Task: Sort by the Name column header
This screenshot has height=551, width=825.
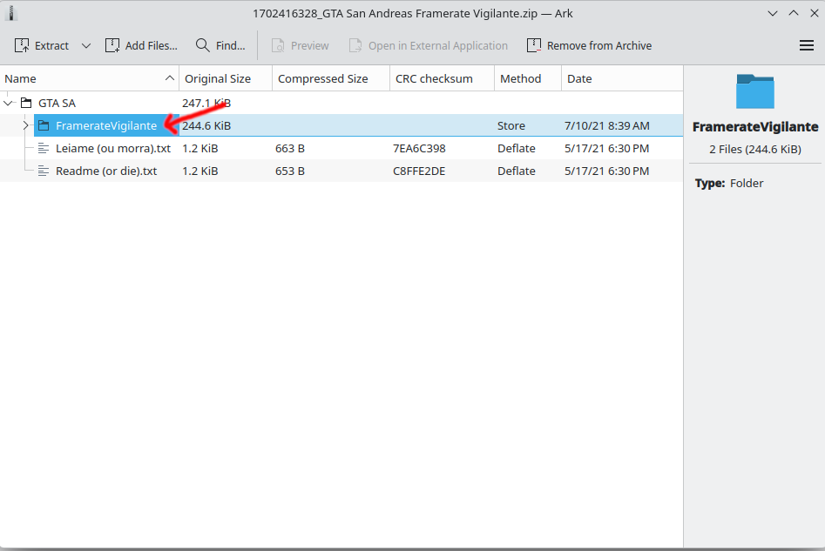Action: pos(90,79)
